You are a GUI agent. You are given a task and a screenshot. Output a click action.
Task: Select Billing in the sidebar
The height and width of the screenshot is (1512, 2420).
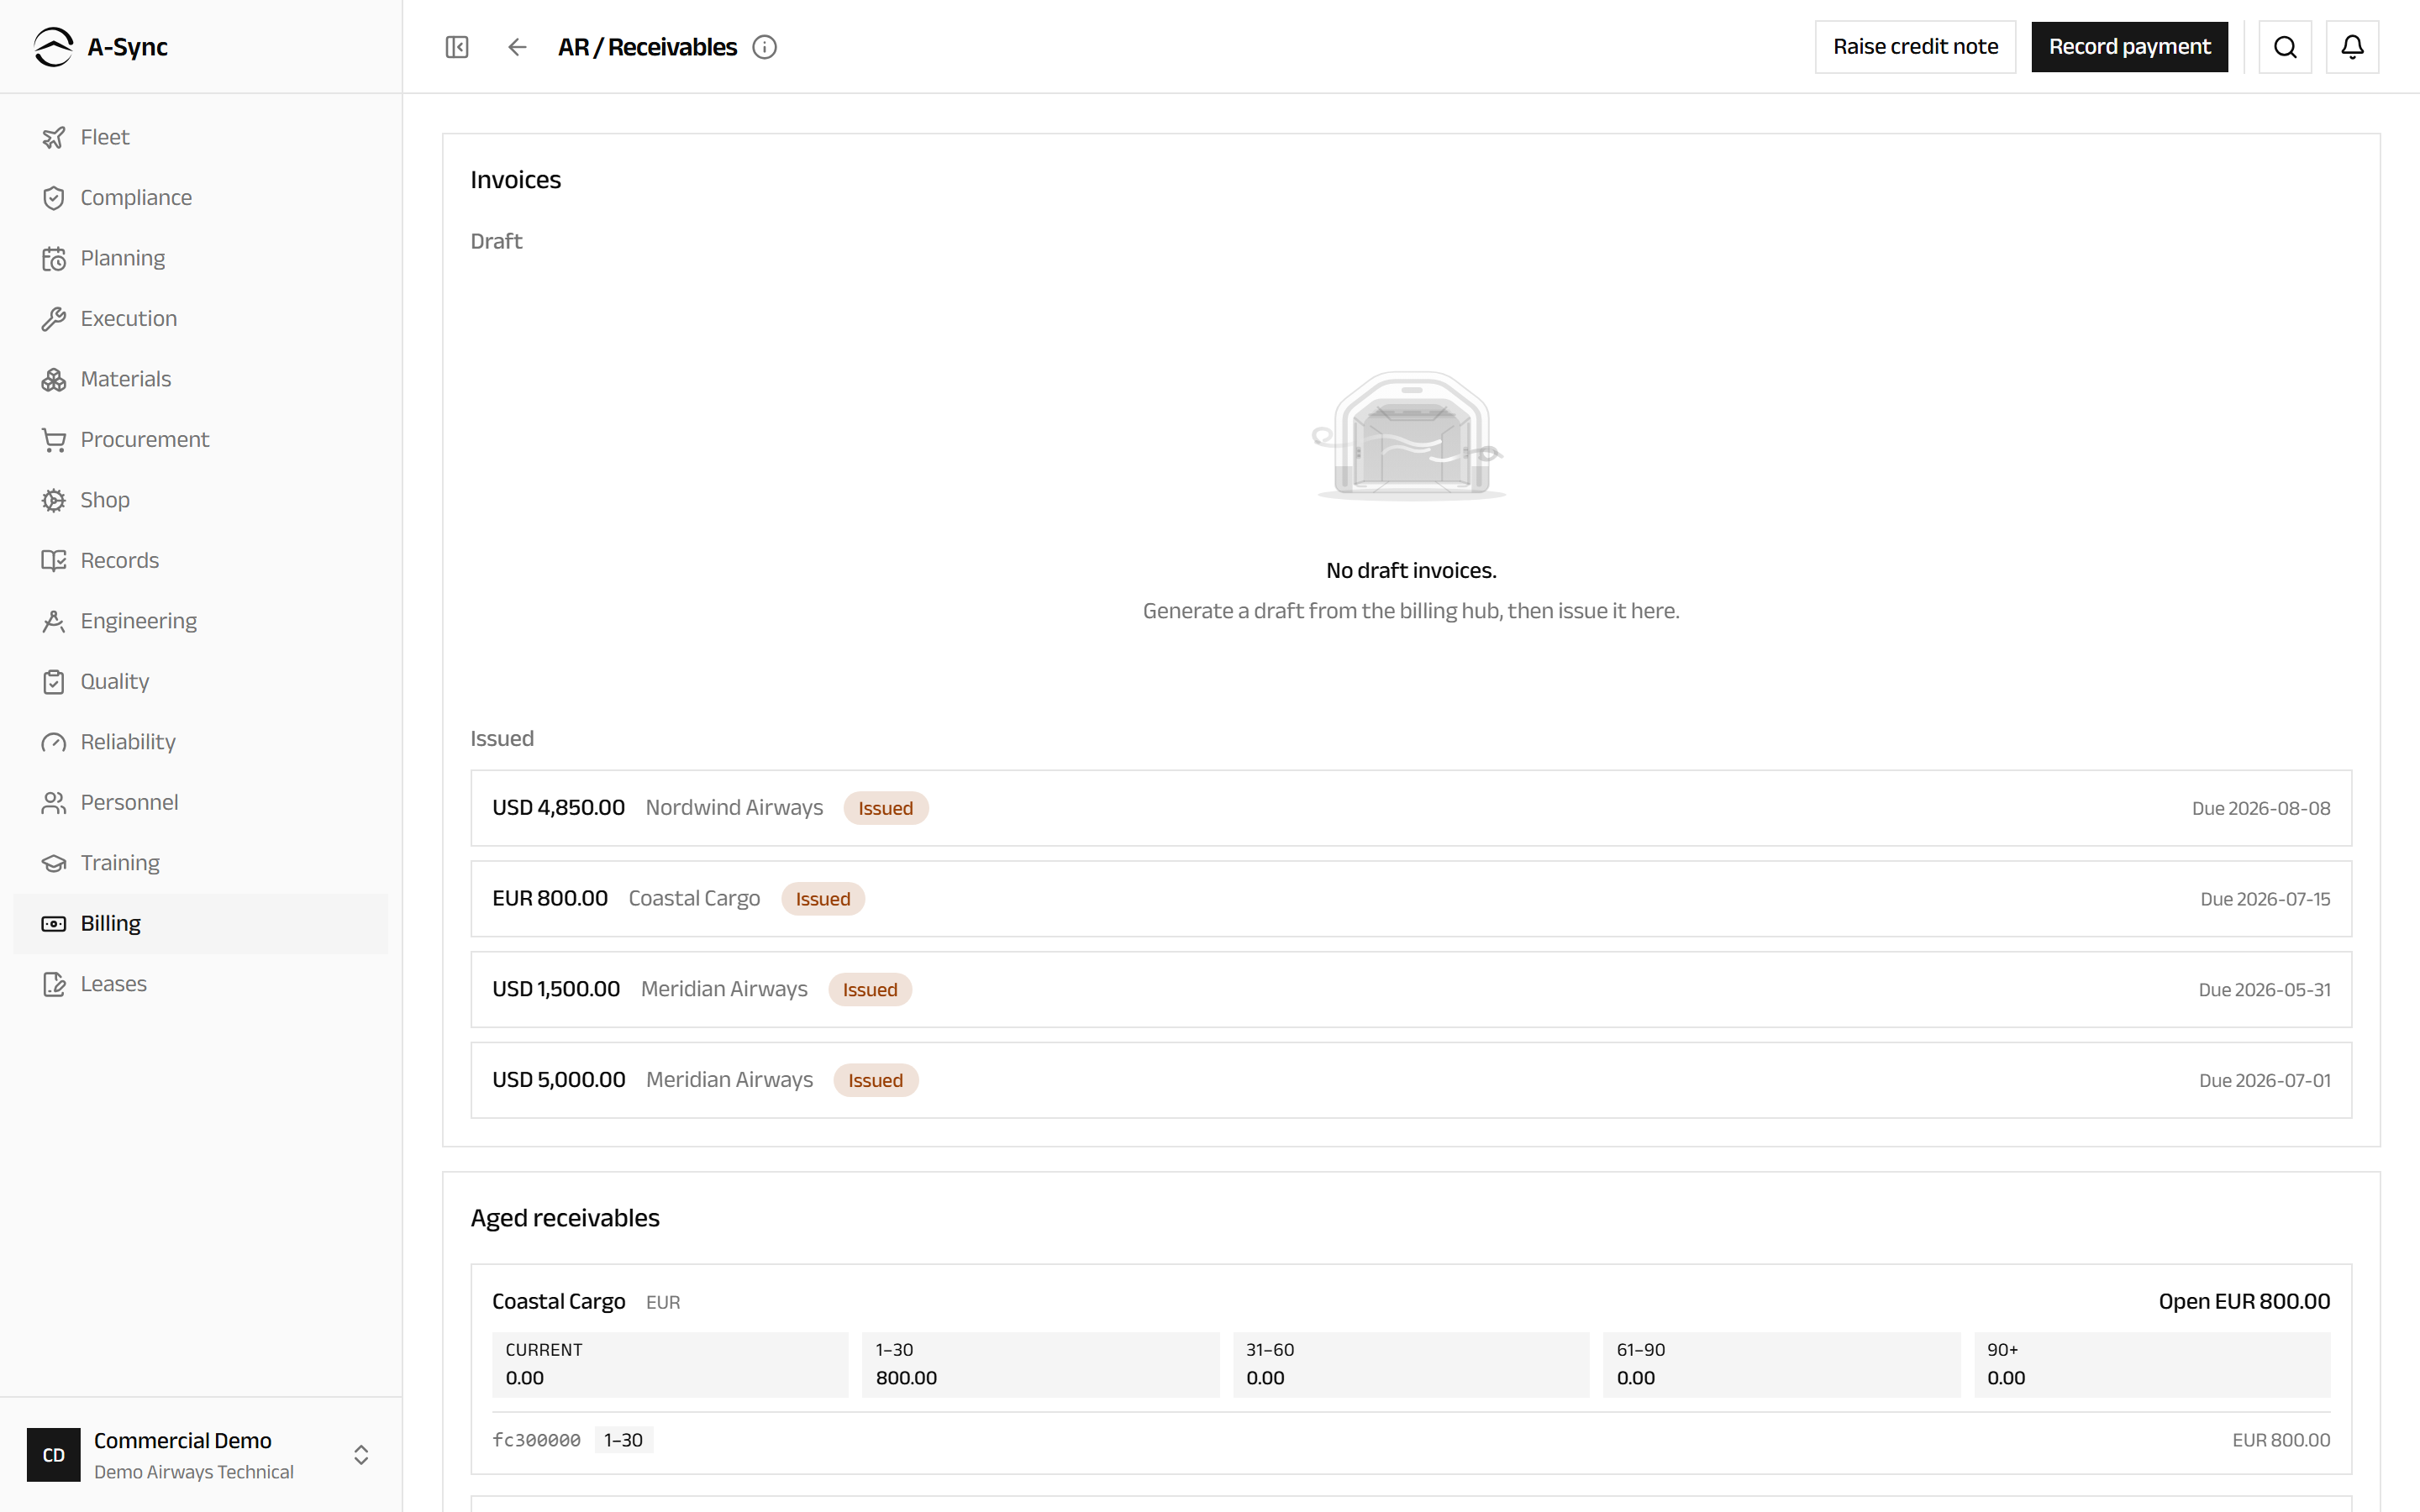point(201,924)
